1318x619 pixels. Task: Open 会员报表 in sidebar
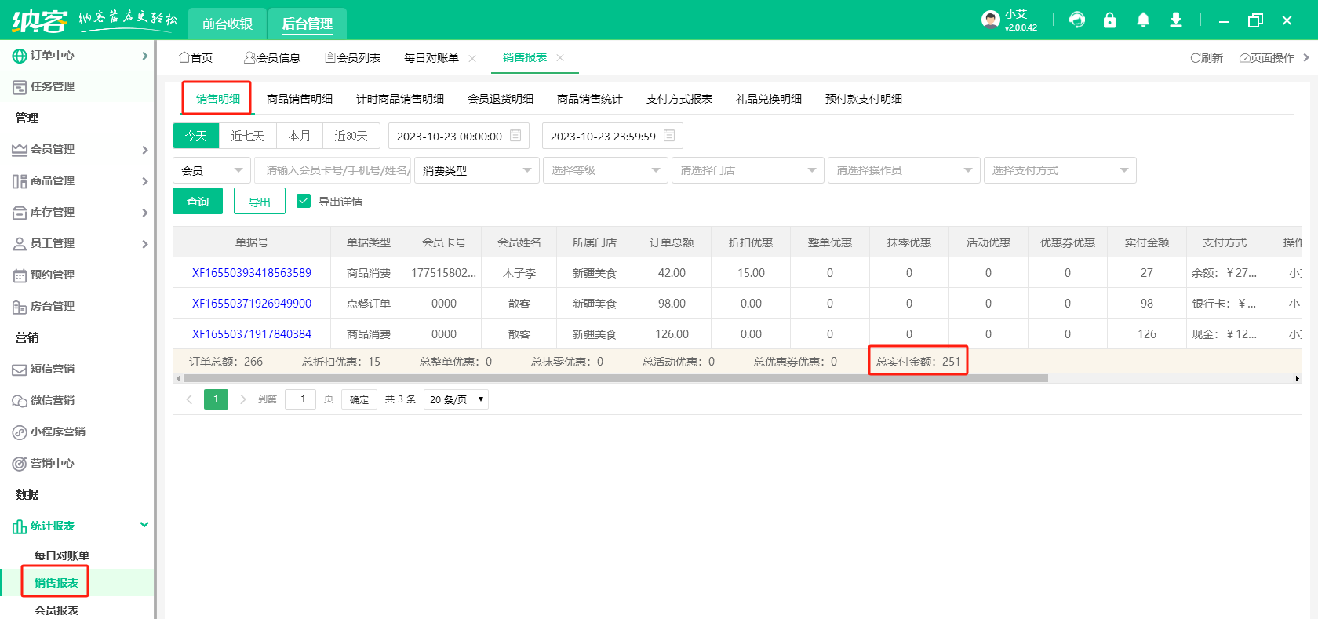[x=56, y=610]
